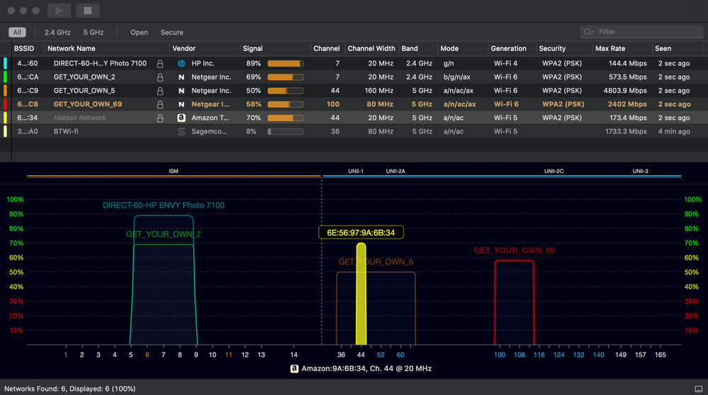The height and width of the screenshot is (395, 708).
Task: Click lock icon on the Hidden Network row
Action: [160, 118]
